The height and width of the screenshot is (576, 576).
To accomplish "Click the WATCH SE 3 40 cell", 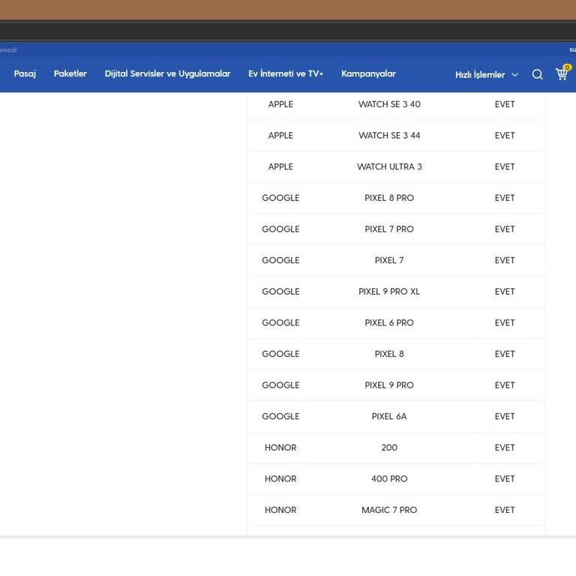I will coord(389,104).
